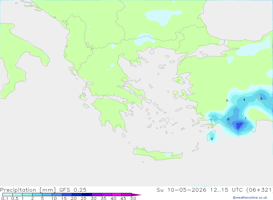This screenshot has height=200, width=273.
Task: Choose the 40–45 mm magenta legend swatch
Action: click(117, 195)
